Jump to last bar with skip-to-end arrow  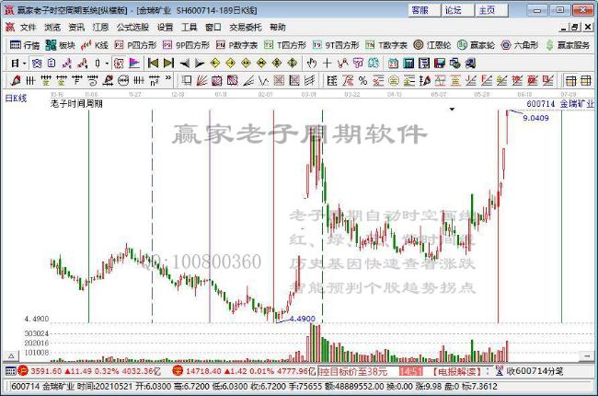[168, 63]
